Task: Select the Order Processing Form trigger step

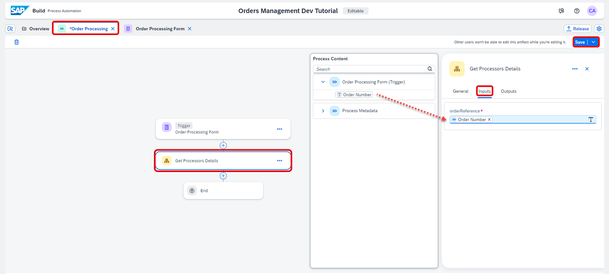Action: 223,129
